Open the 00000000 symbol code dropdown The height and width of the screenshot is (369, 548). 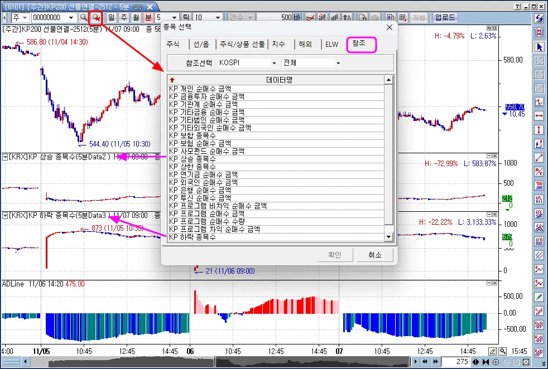click(71, 17)
